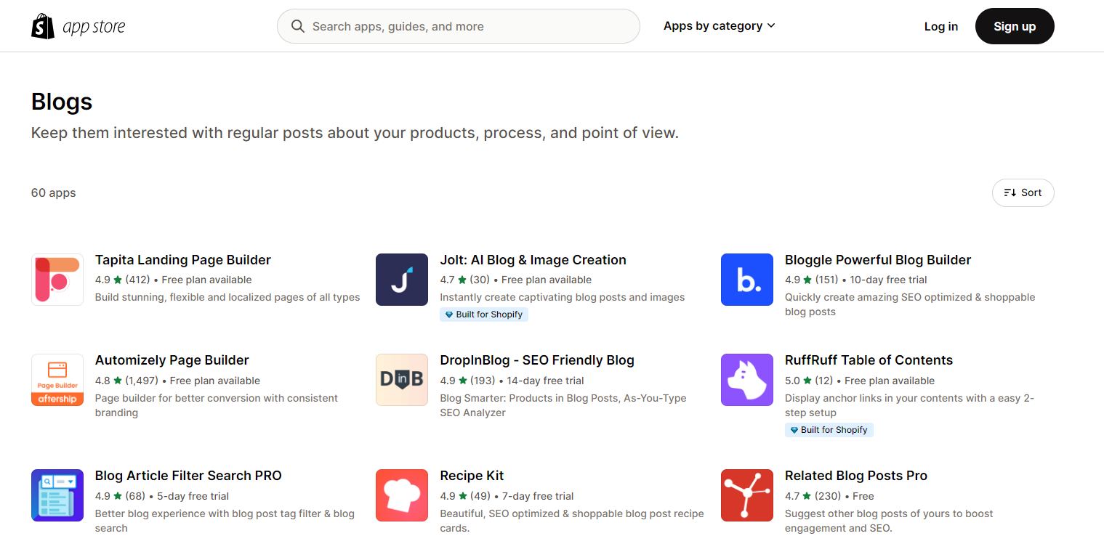Click '5-day free trial' text for Blog Article Filter

tap(193, 496)
